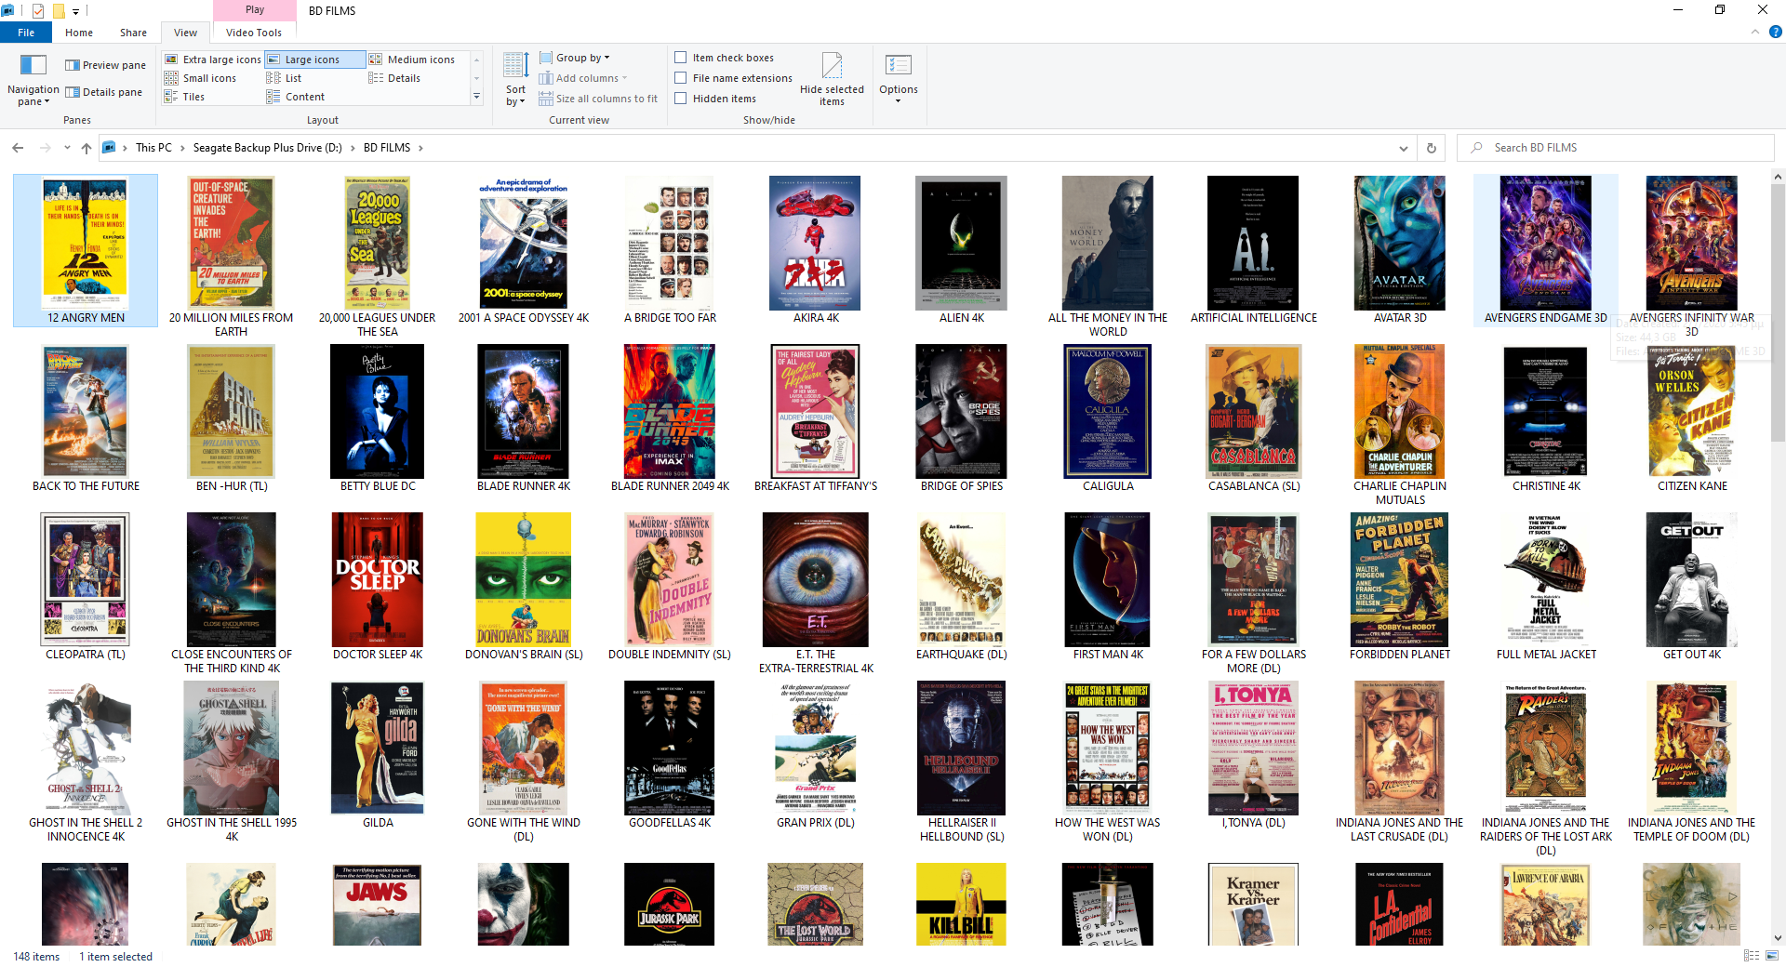Viewport: 1786px width, 967px height.
Task: Open the Sort by menu
Action: [515, 79]
